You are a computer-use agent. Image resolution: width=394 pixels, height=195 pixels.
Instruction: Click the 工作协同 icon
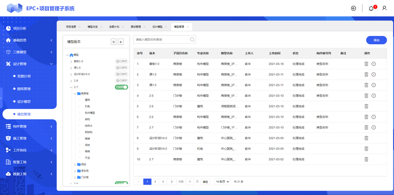(8, 150)
